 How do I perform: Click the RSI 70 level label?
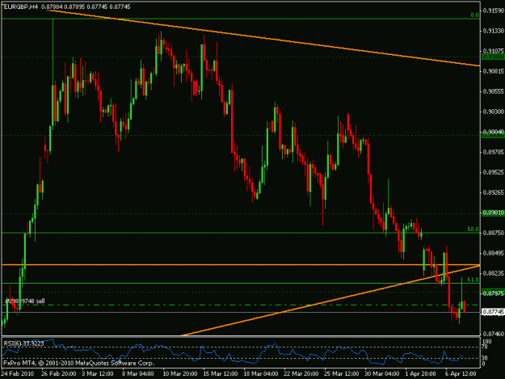pos(485,347)
